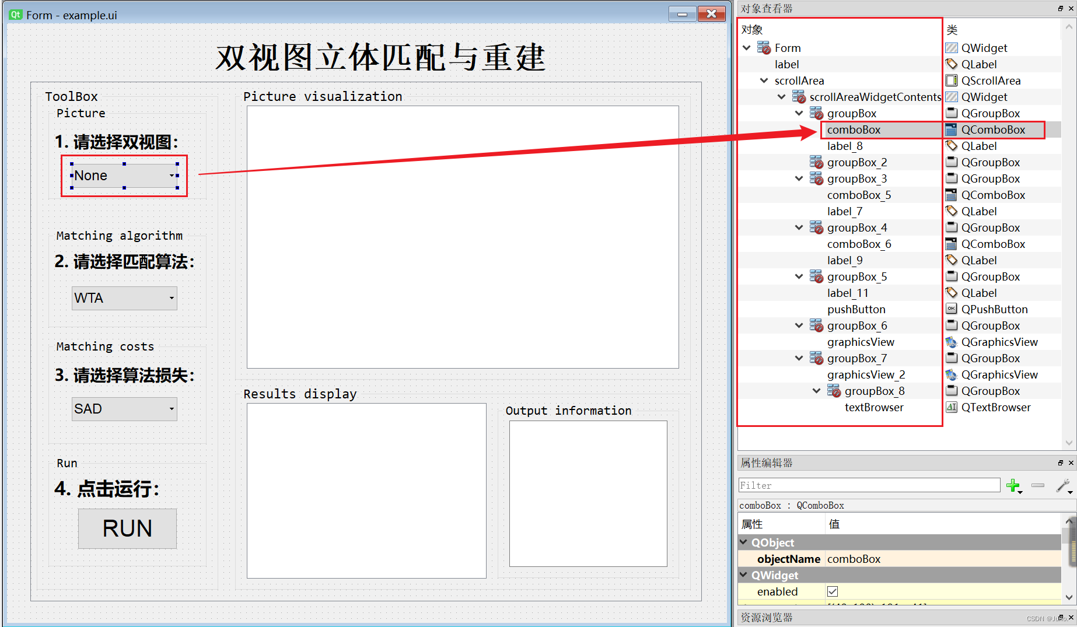
Task: Collapse the QWidget property section
Action: coord(744,575)
